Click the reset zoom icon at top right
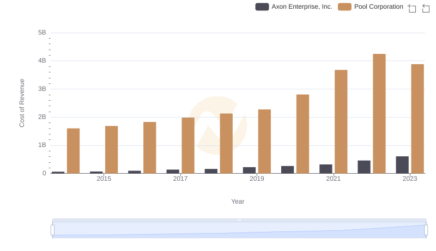The image size is (436, 251). click(x=426, y=8)
